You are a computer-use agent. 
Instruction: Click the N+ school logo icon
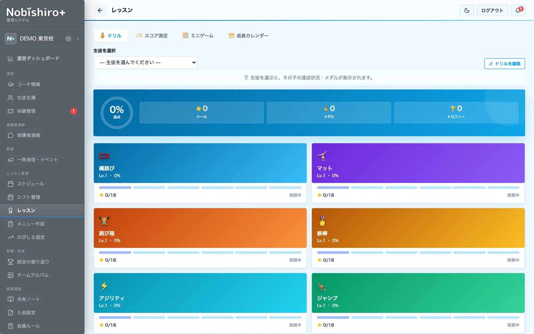[x=11, y=39]
